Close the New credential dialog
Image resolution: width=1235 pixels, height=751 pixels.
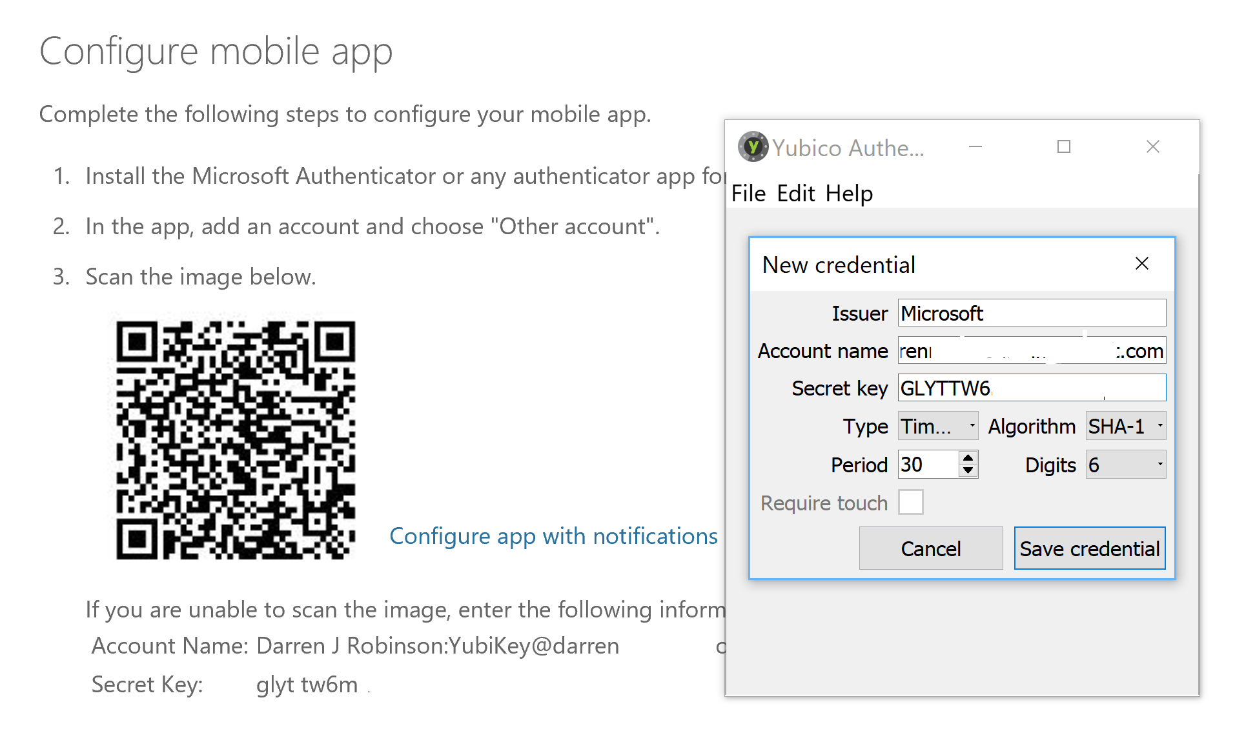tap(1141, 263)
